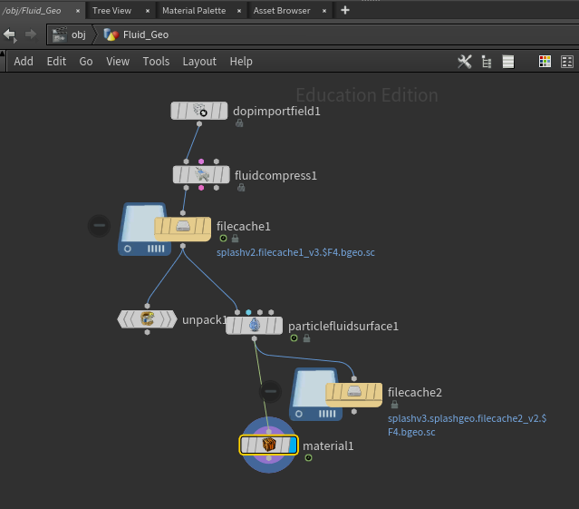Toggle the lock badge under filecache1
Screen dimensions: 579x509
(x=235, y=239)
